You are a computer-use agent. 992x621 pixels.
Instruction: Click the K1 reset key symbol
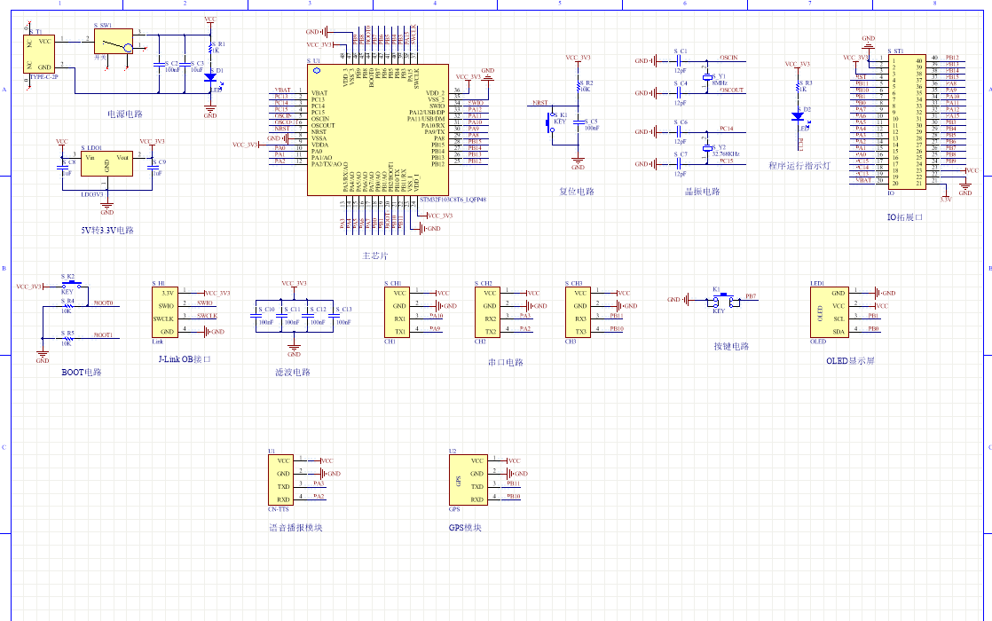click(x=549, y=122)
